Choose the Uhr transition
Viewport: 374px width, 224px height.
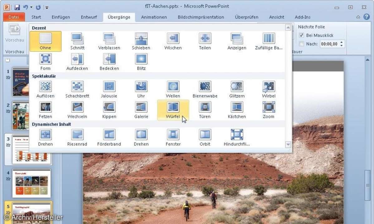141,90
